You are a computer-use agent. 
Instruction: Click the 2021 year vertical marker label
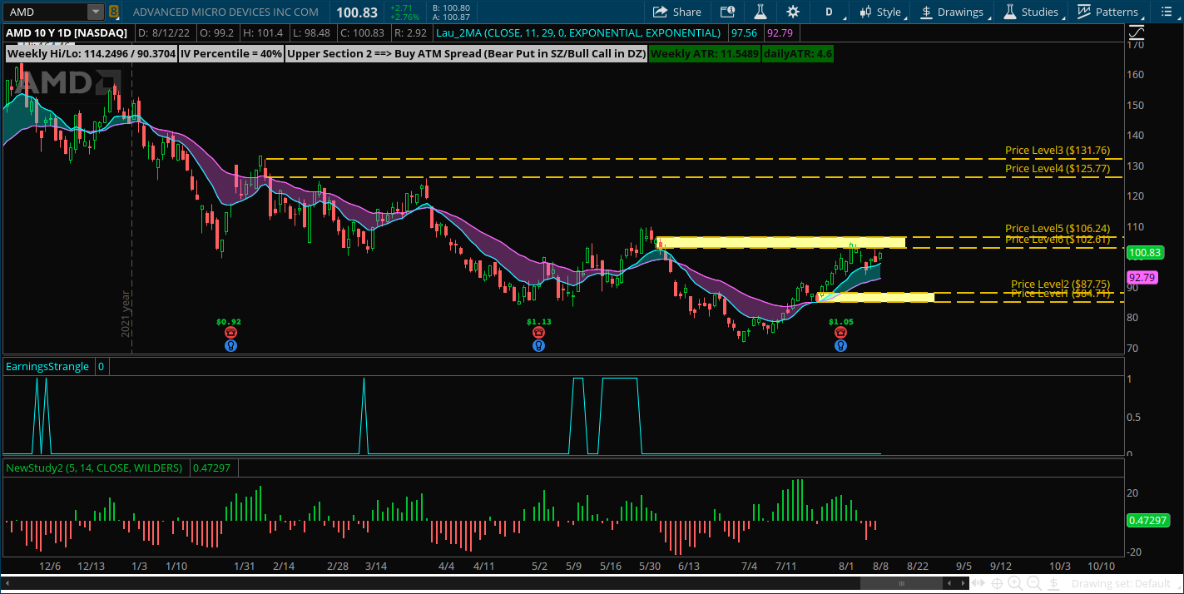tap(126, 313)
